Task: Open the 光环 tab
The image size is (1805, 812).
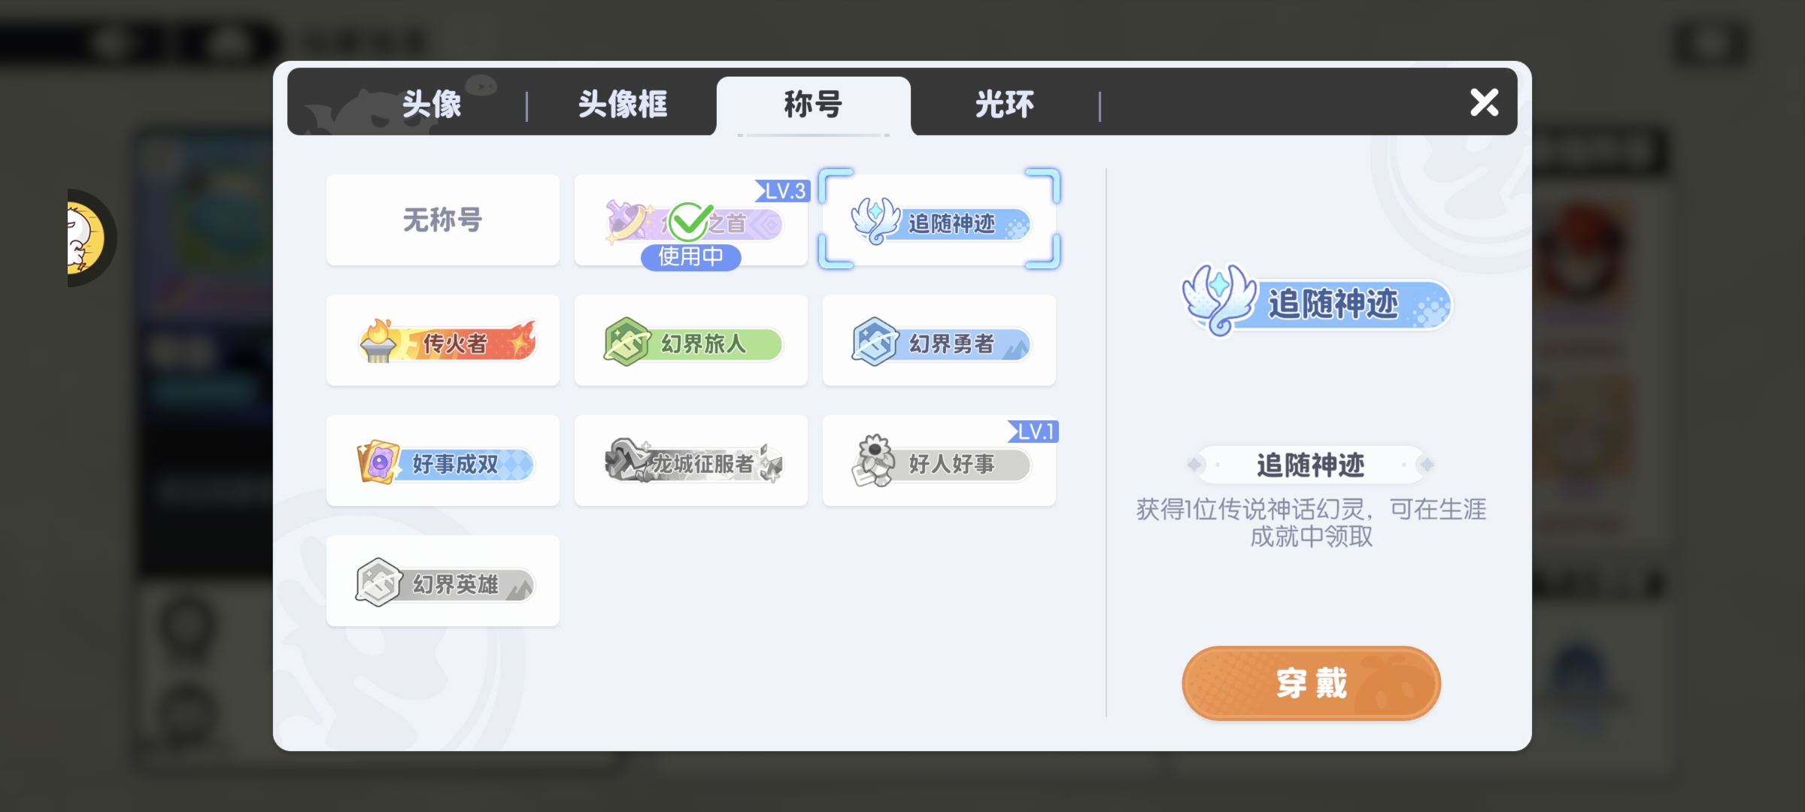Action: [1005, 104]
